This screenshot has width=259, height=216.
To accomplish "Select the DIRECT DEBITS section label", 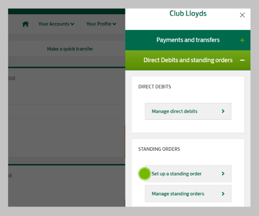I will [x=155, y=86].
